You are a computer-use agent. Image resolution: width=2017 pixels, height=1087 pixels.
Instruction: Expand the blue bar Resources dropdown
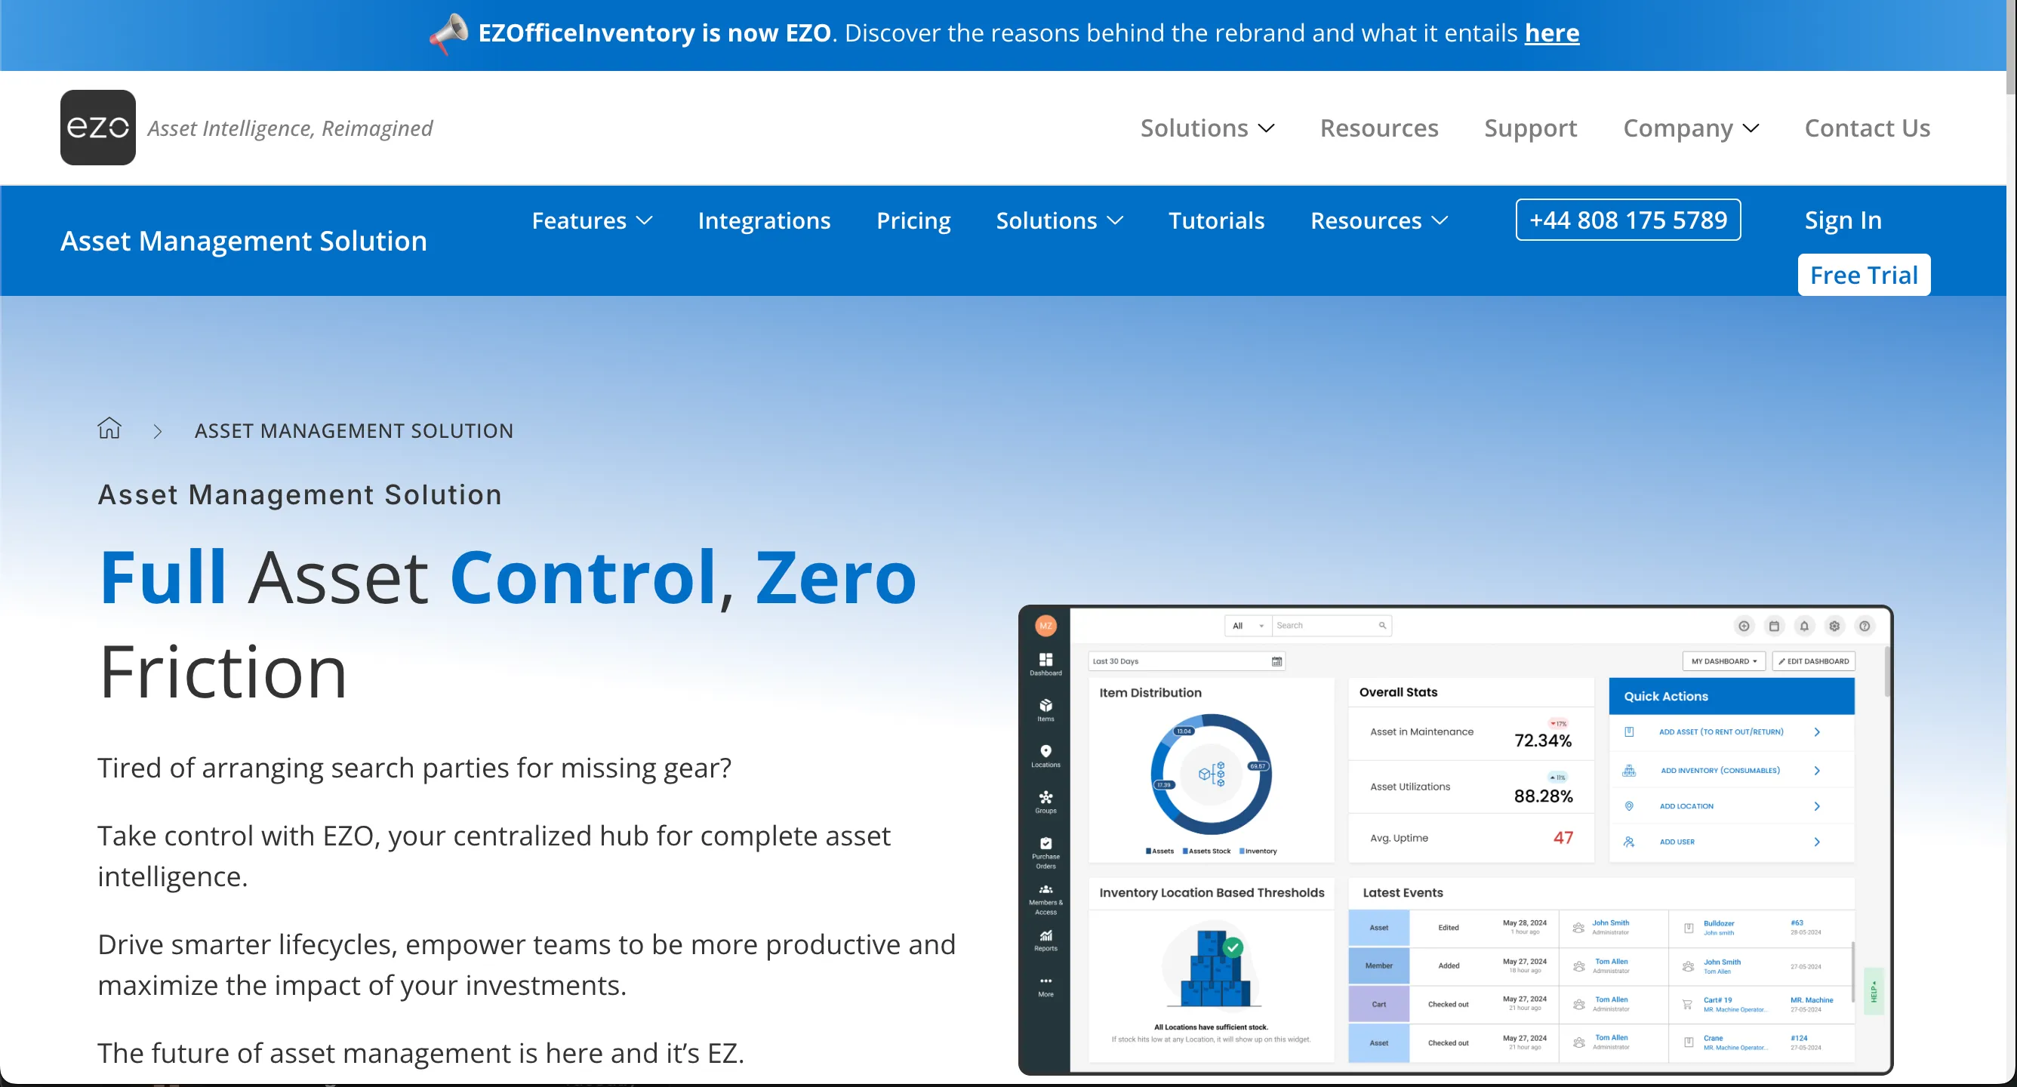pyautogui.click(x=1379, y=221)
